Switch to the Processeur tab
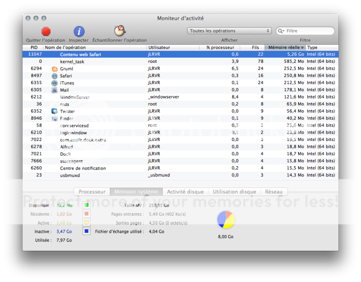361x282 pixels. pos(92,192)
